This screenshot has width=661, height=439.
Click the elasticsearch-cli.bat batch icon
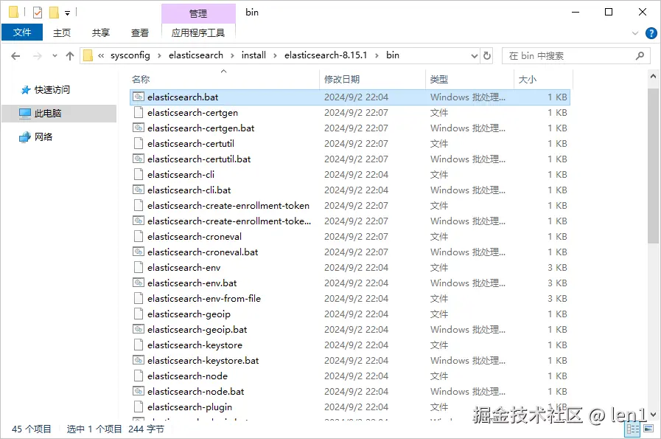[x=139, y=190]
